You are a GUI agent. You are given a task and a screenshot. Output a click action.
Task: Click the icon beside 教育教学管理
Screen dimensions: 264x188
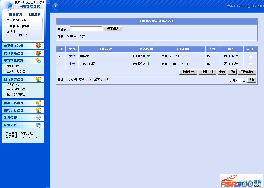coord(38,79)
